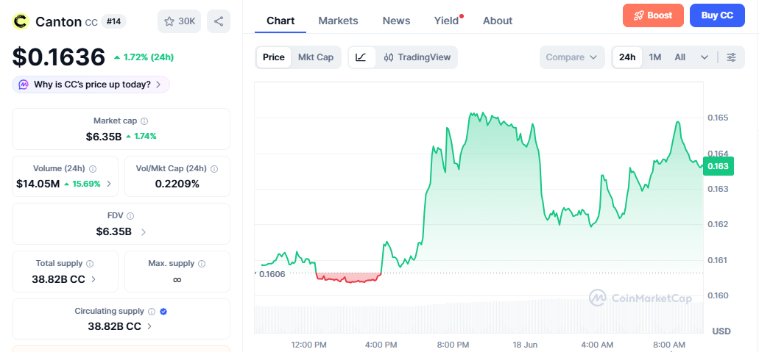The image size is (759, 352).
Task: Select the Price chart toggle
Action: coord(274,57)
